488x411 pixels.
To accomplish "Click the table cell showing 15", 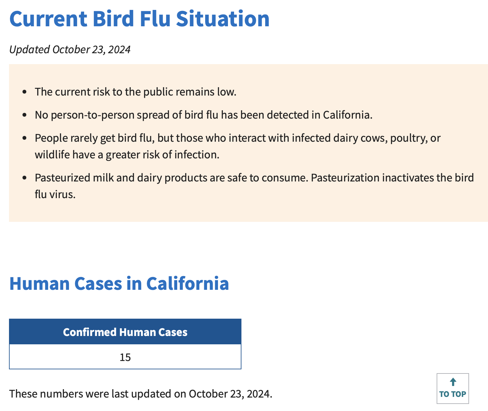I will tap(125, 357).
